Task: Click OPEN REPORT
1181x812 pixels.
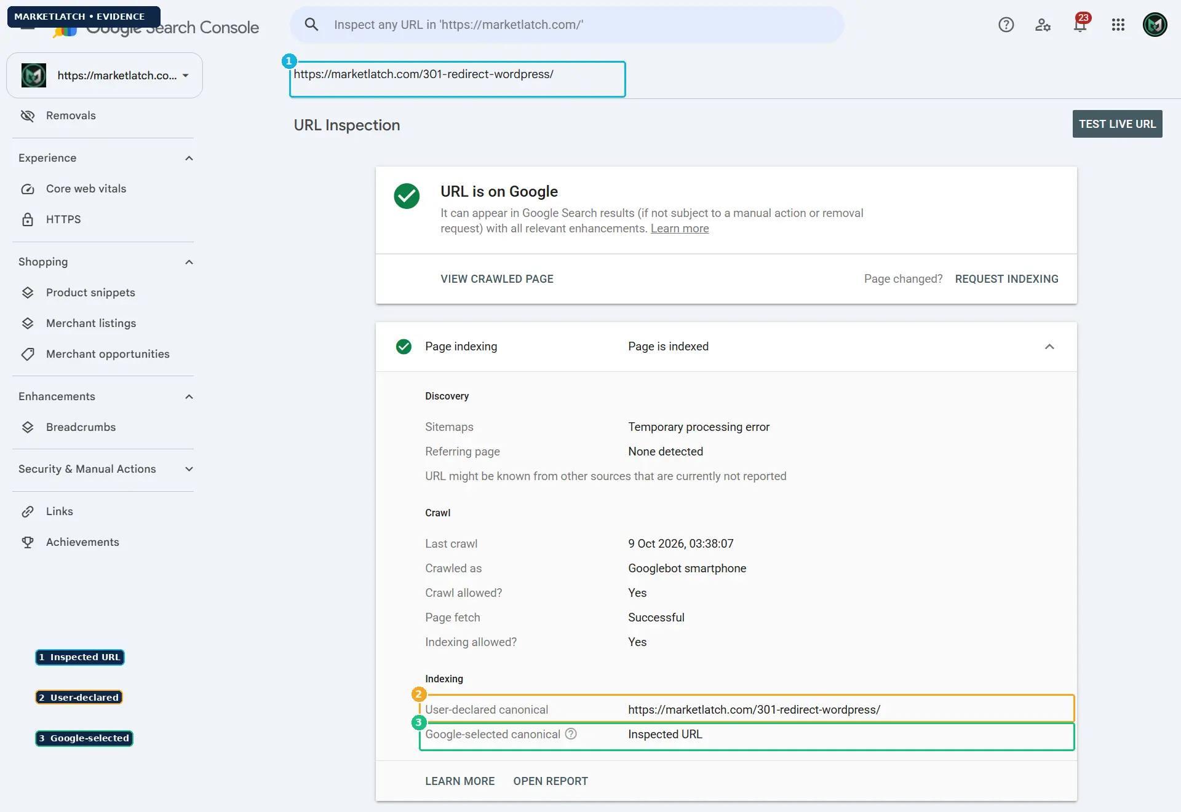Action: [551, 781]
